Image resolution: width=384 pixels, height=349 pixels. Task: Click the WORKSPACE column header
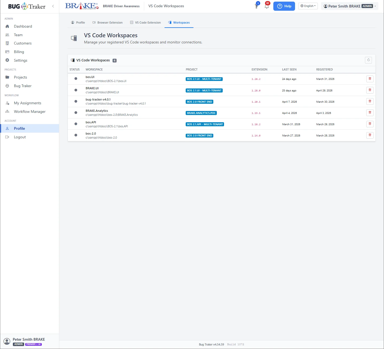(x=94, y=69)
